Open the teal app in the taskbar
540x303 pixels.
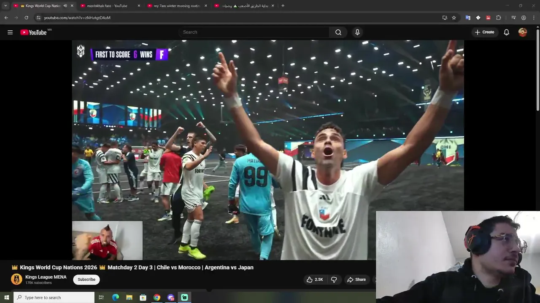tap(185, 298)
